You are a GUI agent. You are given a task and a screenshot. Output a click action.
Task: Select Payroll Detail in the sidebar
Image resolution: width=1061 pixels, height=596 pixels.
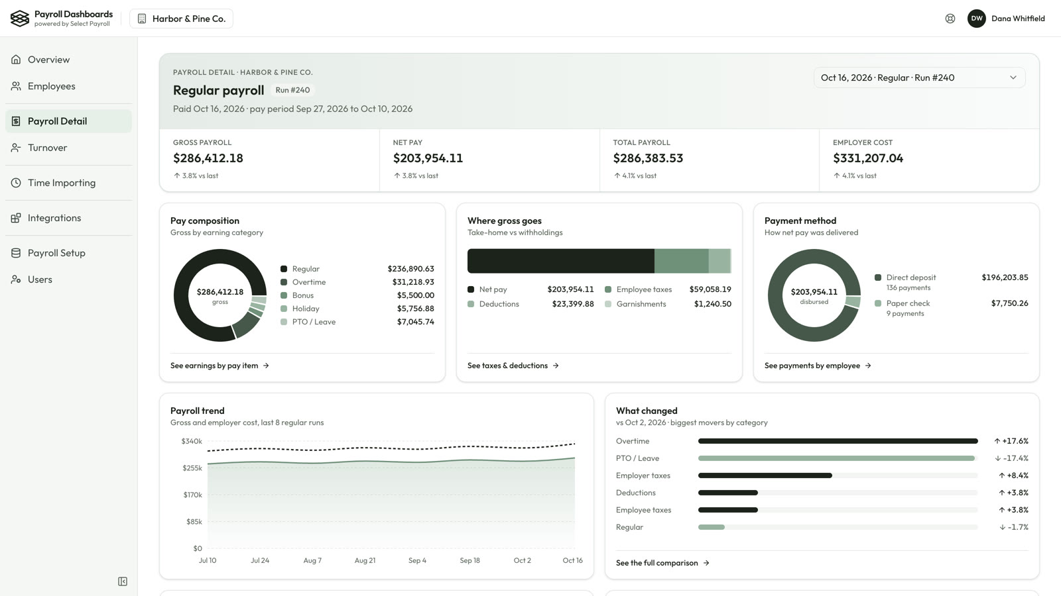pyautogui.click(x=69, y=121)
